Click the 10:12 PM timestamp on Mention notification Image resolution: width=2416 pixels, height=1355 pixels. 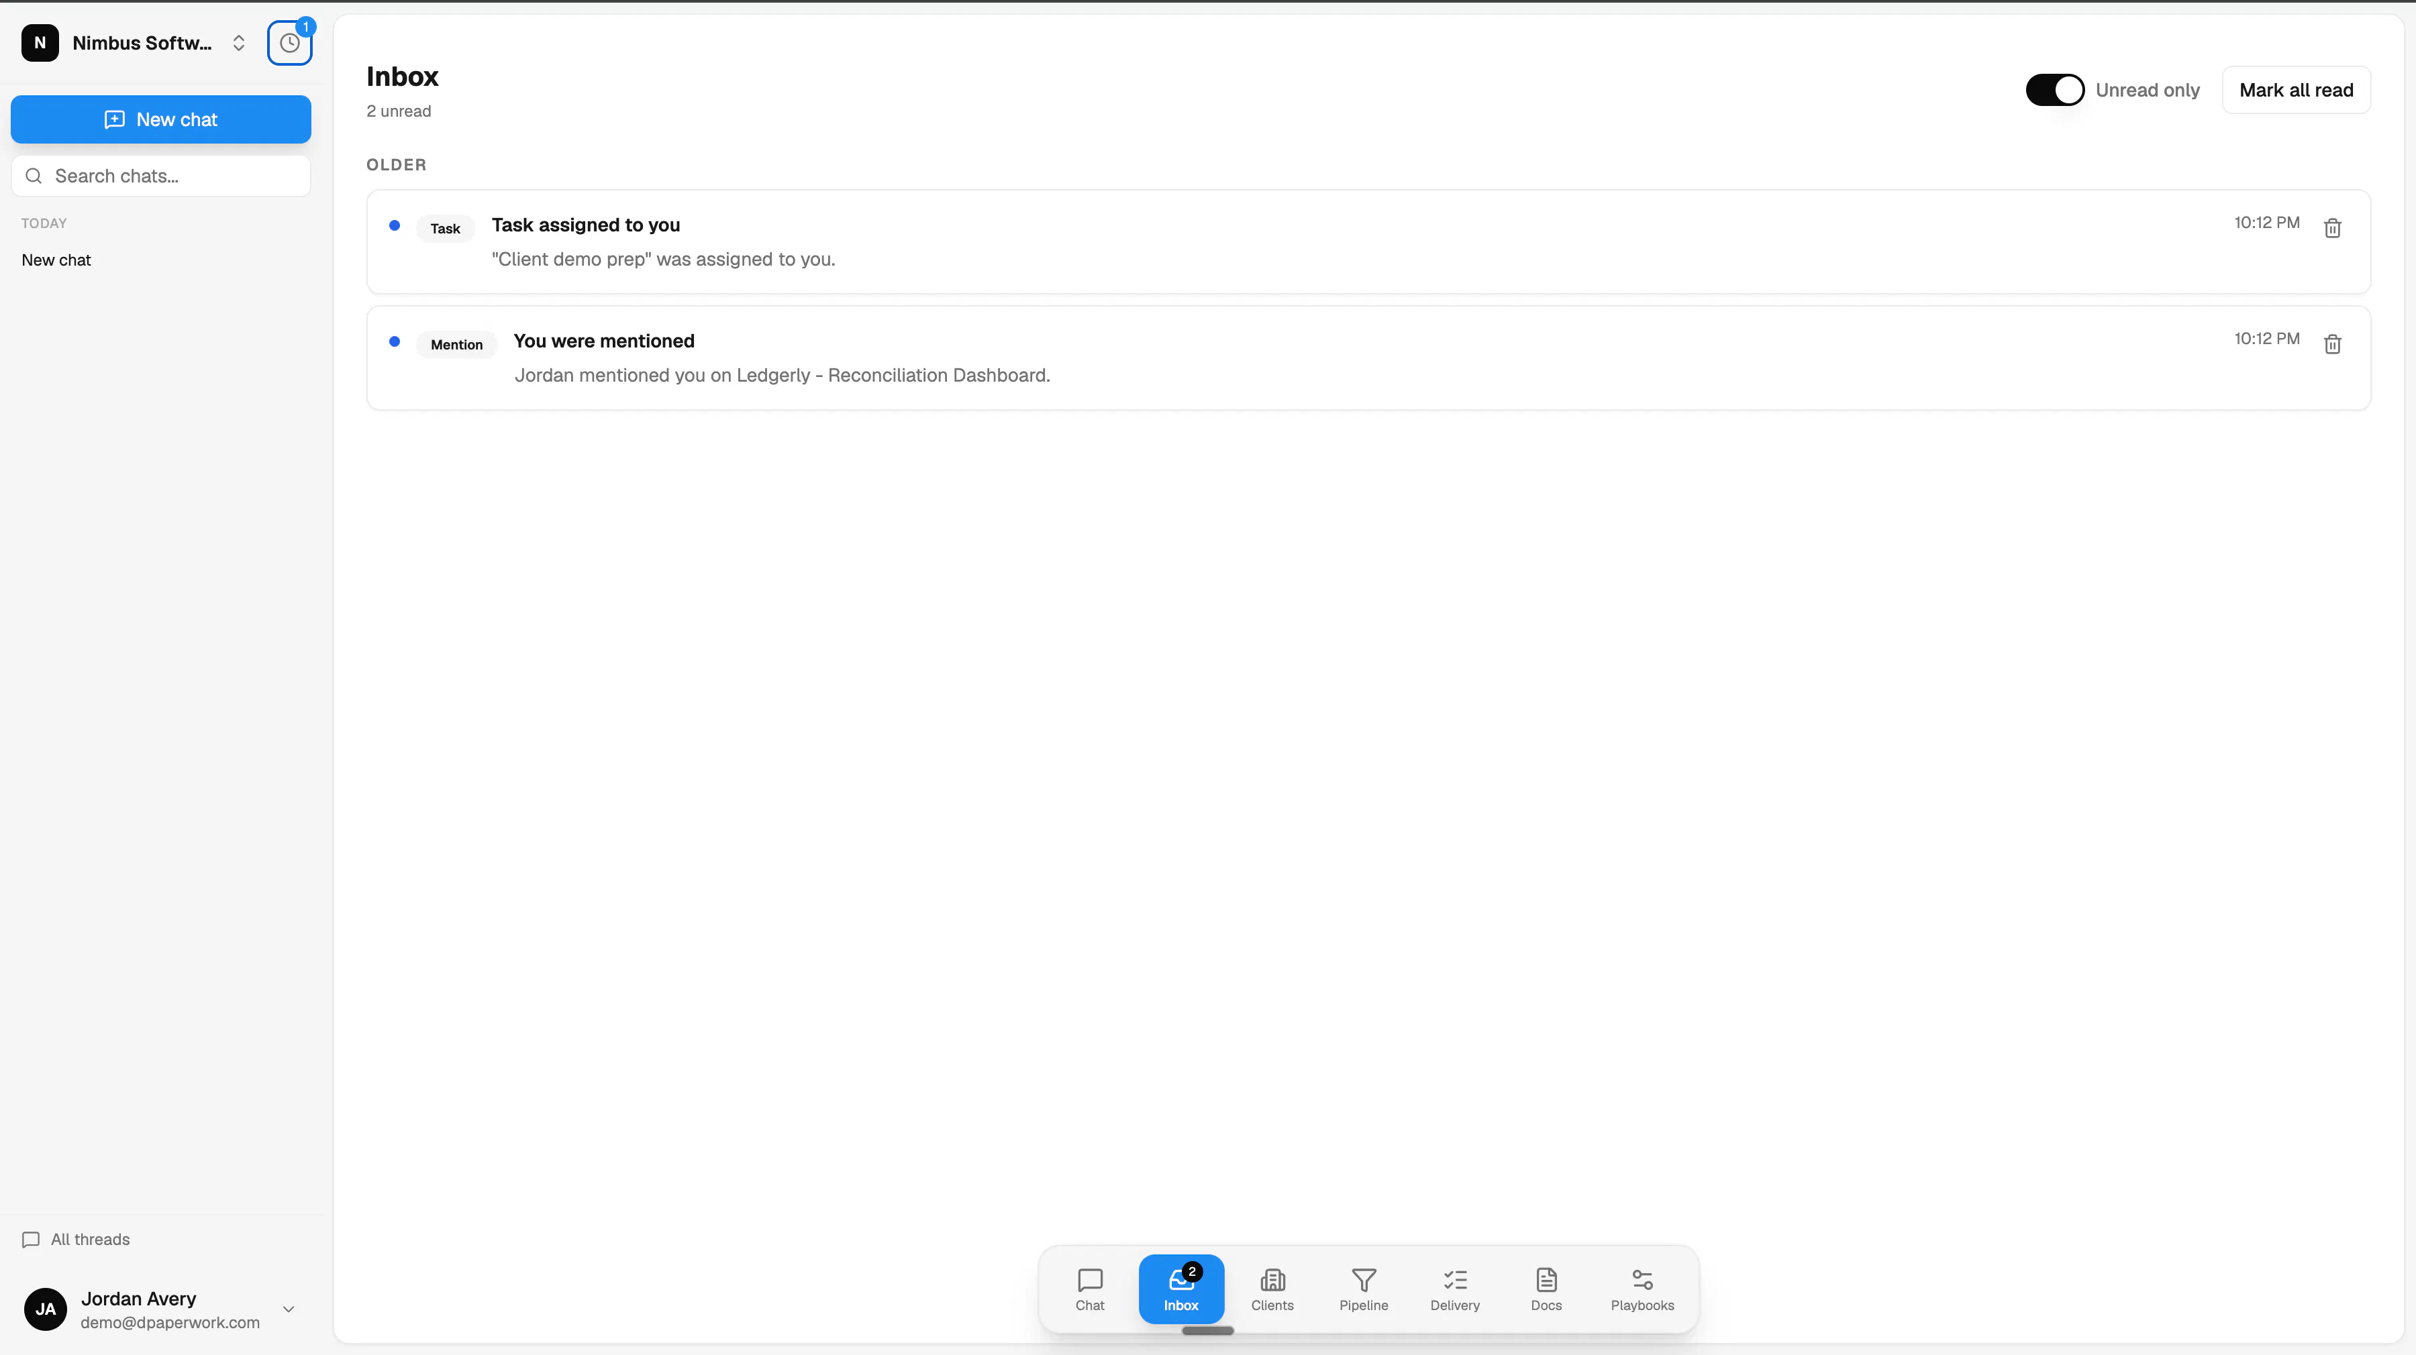pos(2266,339)
